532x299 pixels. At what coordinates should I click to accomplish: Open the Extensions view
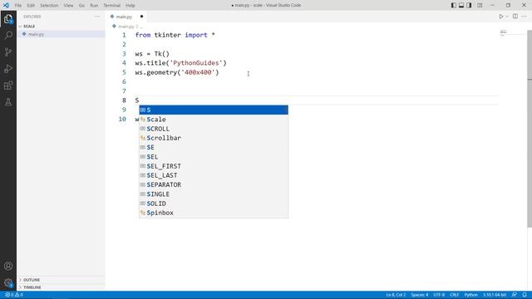point(8,85)
